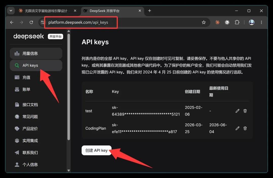Go back to the previous page
The height and width of the screenshot is (178, 273).
pyautogui.click(x=12, y=22)
